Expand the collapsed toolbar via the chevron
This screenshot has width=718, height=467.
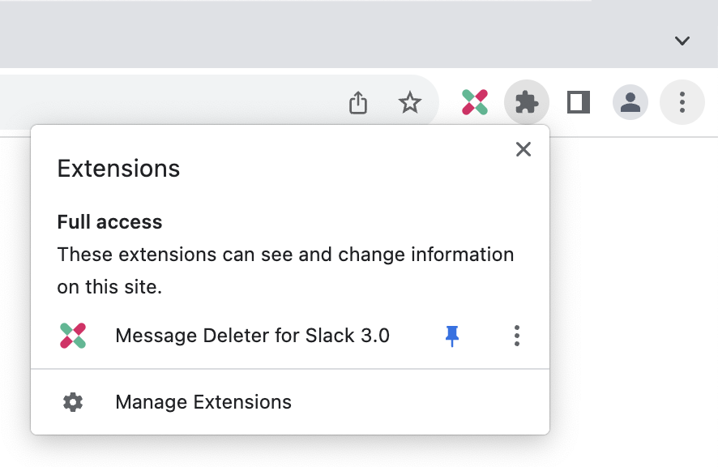(682, 41)
